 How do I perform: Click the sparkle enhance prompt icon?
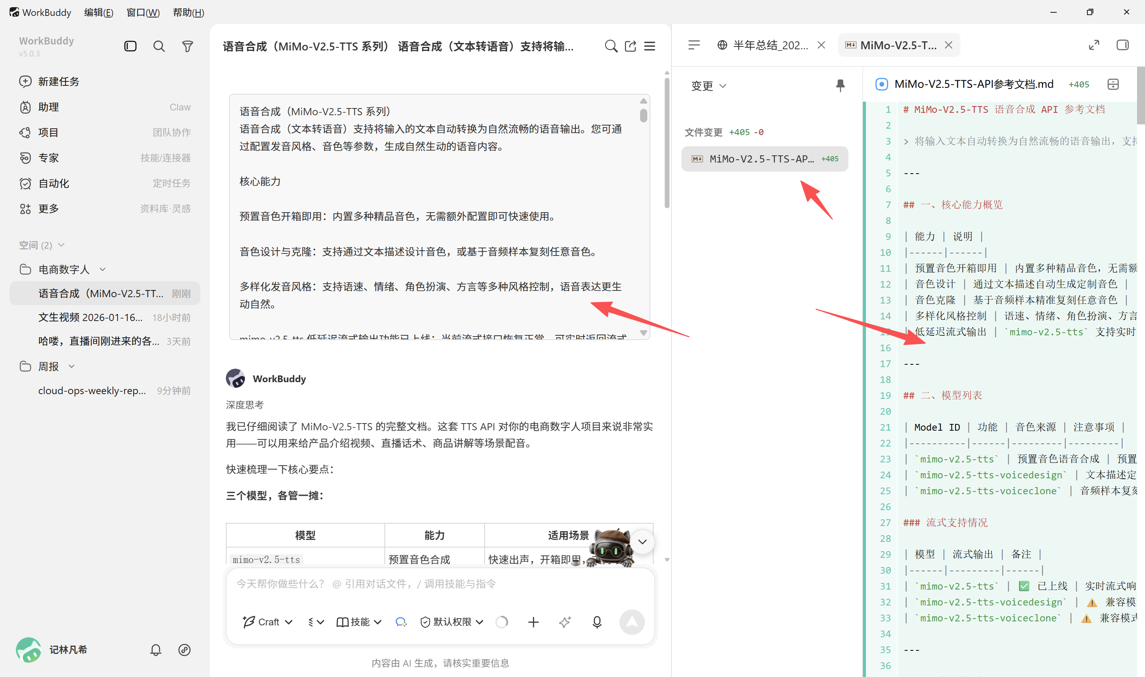pos(565,622)
